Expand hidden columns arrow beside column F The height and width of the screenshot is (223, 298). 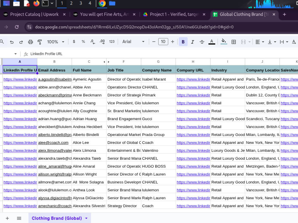point(108,62)
